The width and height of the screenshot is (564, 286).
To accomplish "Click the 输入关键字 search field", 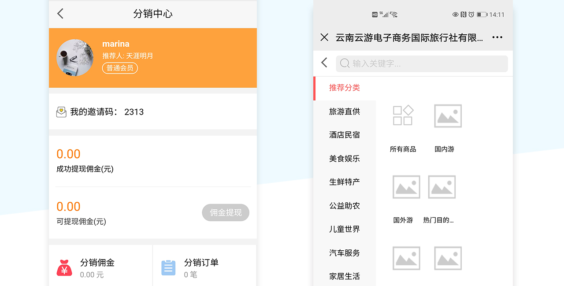I will pos(422,63).
